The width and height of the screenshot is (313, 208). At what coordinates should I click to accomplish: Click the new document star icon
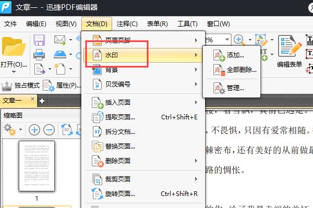coord(60,69)
